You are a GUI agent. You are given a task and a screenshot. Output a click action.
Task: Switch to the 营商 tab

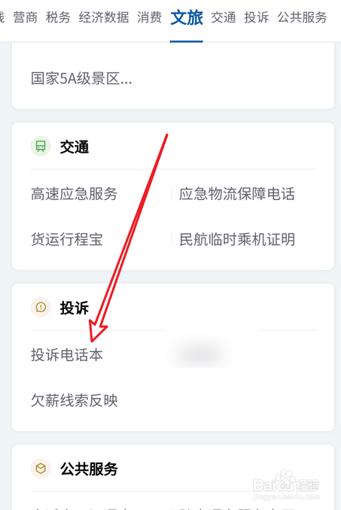click(25, 17)
